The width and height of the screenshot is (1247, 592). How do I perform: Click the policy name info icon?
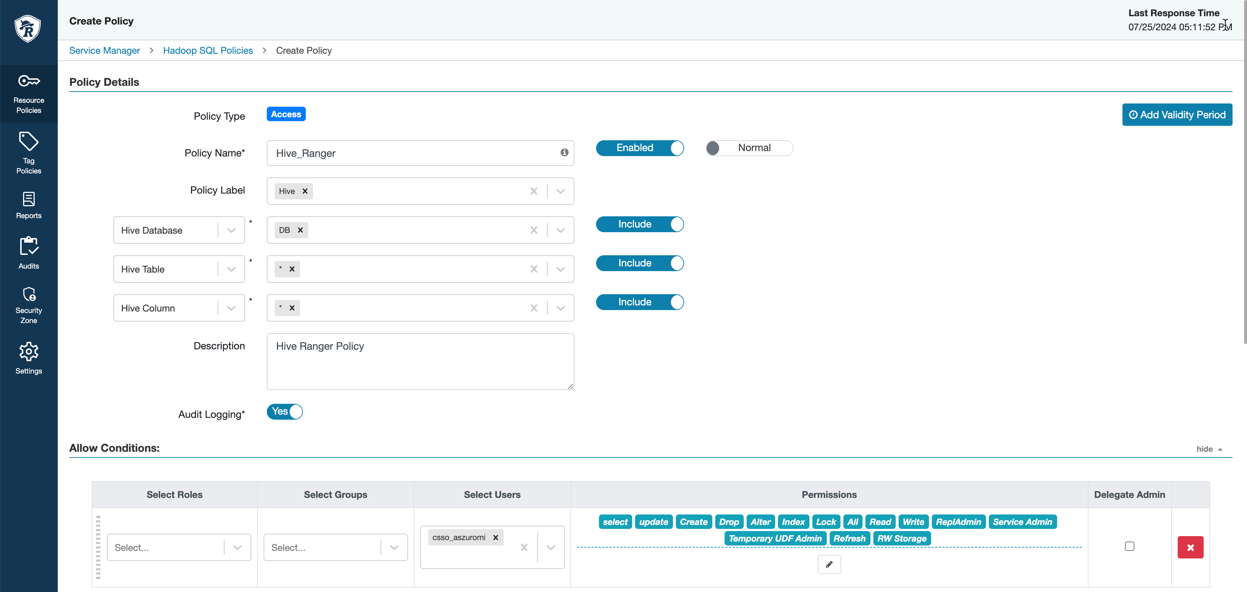[x=564, y=153]
